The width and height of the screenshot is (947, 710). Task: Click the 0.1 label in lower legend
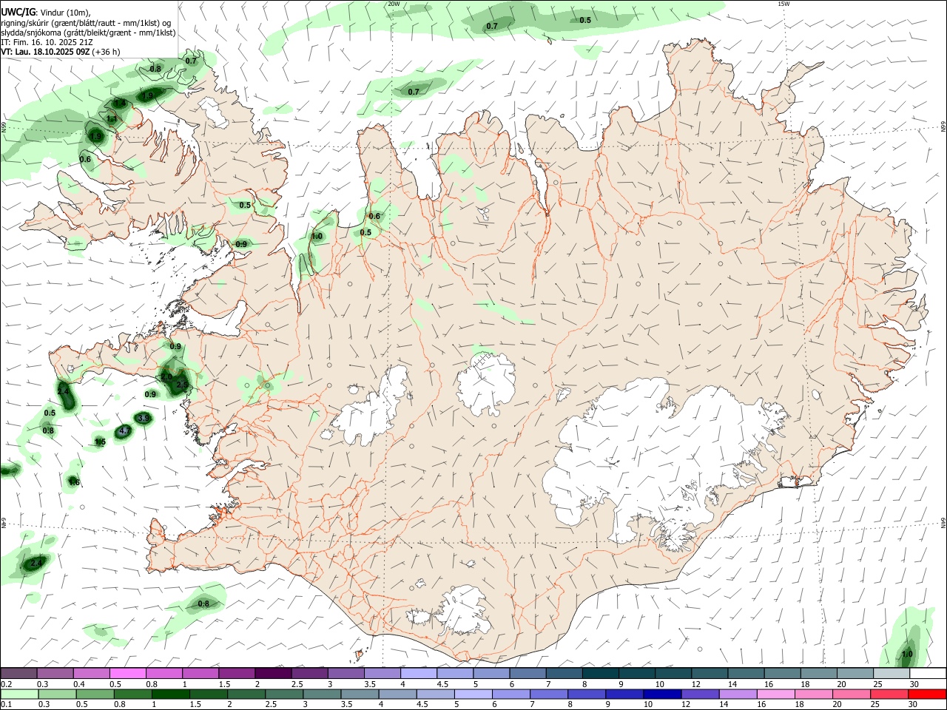coord(6,705)
